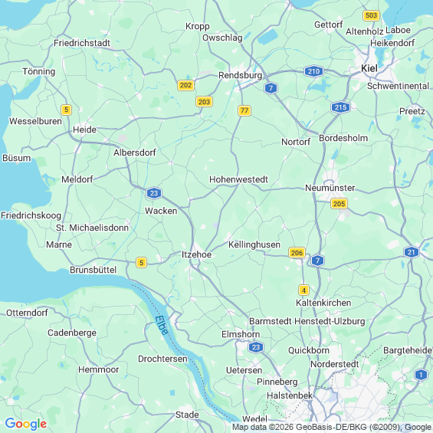Click the yellow 205 road shield near Neumünster
This screenshot has width=433, height=433.
coord(339,204)
